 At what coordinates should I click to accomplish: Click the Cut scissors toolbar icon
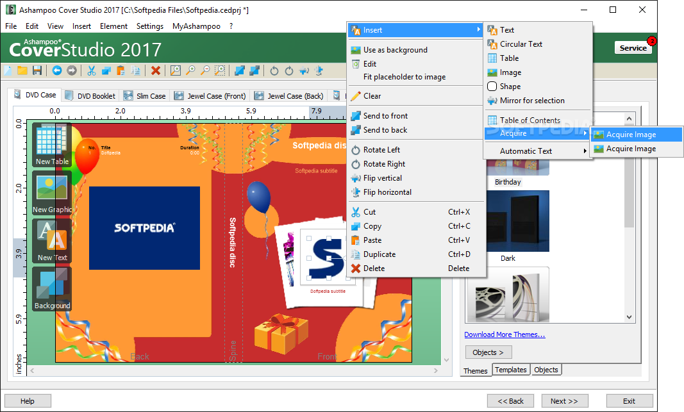tap(91, 70)
